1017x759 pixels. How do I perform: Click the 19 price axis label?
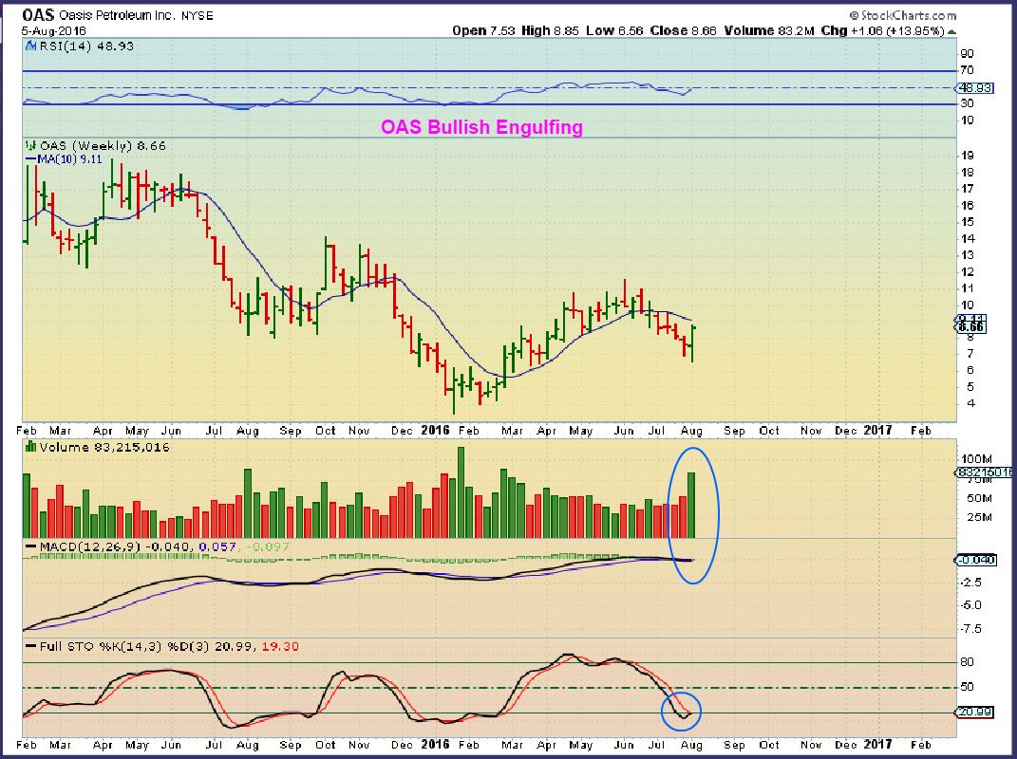[x=968, y=155]
